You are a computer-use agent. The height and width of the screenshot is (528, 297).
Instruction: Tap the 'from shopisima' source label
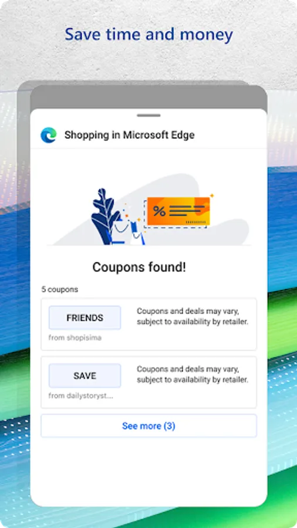75,337
